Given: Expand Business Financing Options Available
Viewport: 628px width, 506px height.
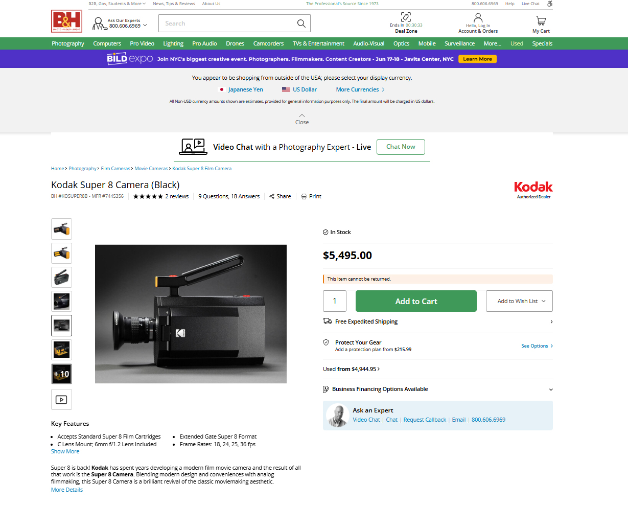Looking at the screenshot, I should point(551,389).
